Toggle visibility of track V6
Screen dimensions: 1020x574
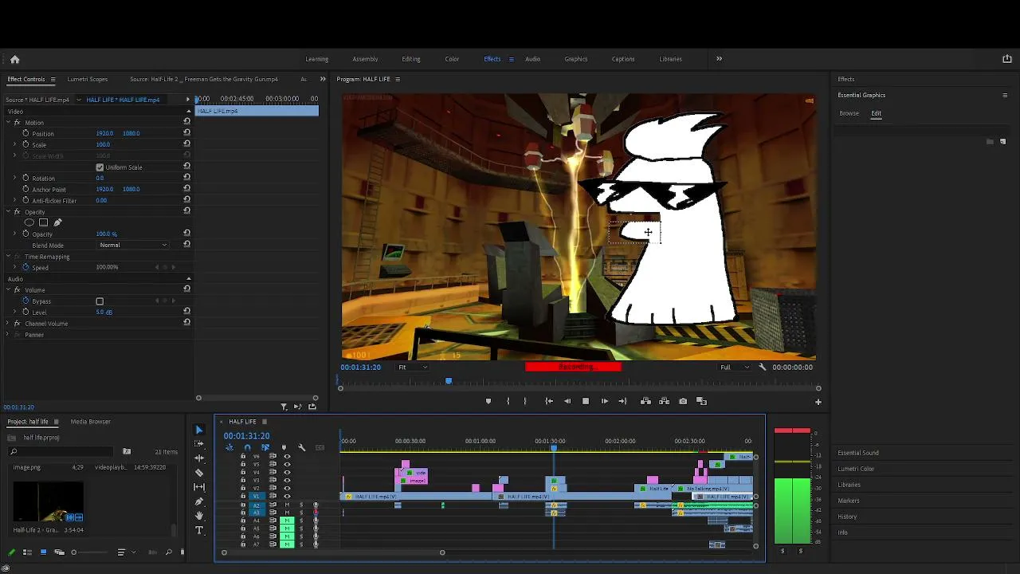[x=287, y=457]
